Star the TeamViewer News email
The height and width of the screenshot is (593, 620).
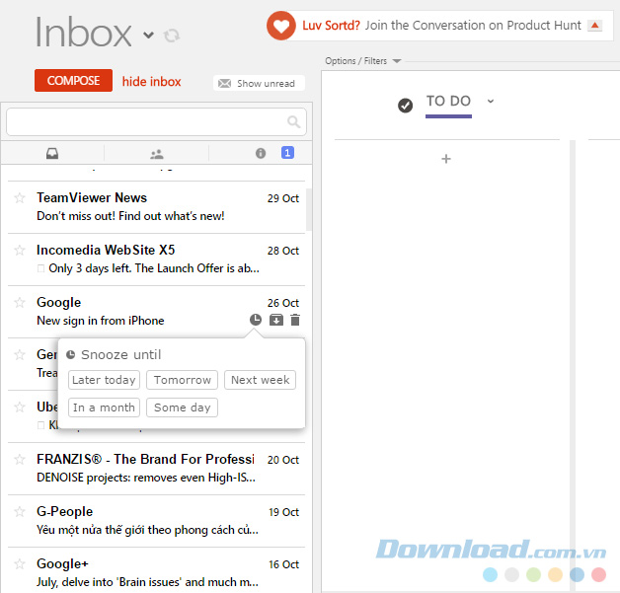tap(20, 197)
